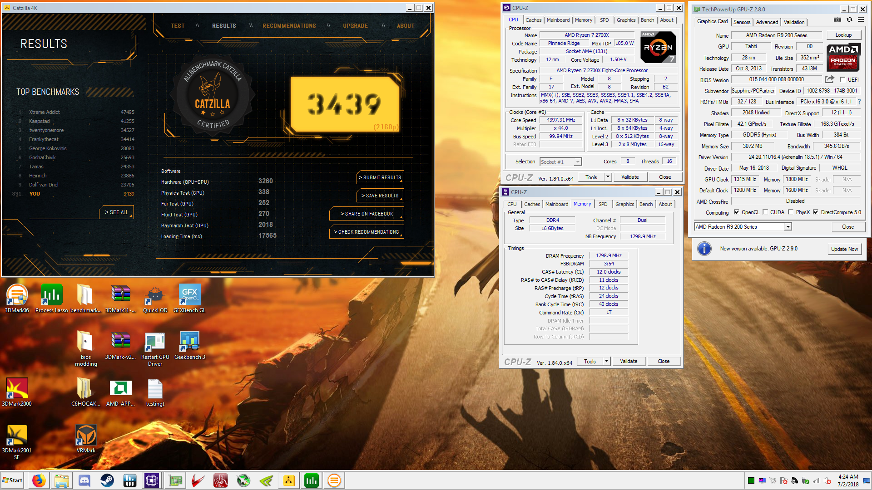The height and width of the screenshot is (490, 872).
Task: Click SHARE ON FACEBOOK in Catzilla
Action: pos(367,214)
